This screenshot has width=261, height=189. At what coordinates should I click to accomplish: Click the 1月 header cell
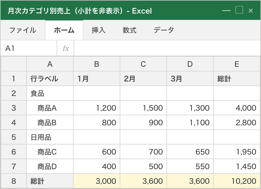97,79
